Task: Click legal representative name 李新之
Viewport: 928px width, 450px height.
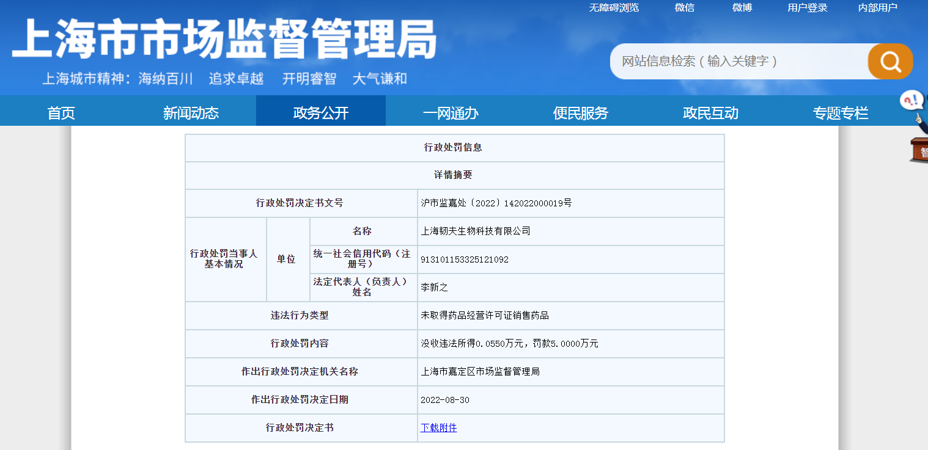Action: coord(434,288)
